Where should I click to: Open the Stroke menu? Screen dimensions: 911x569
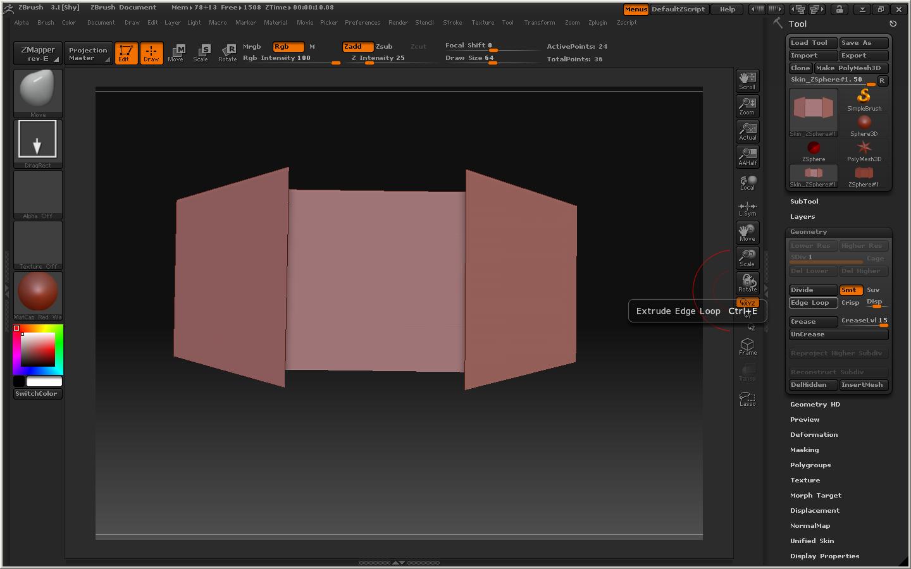(x=452, y=23)
